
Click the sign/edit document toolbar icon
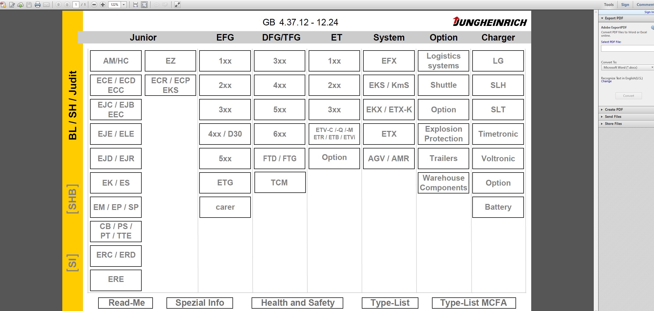click(12, 4)
